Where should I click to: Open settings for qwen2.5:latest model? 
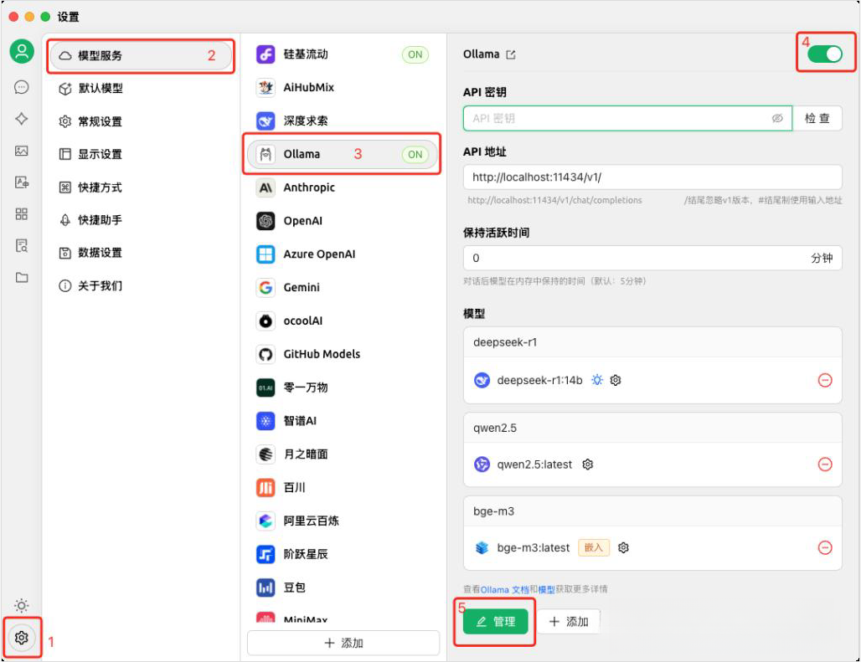pyautogui.click(x=588, y=464)
